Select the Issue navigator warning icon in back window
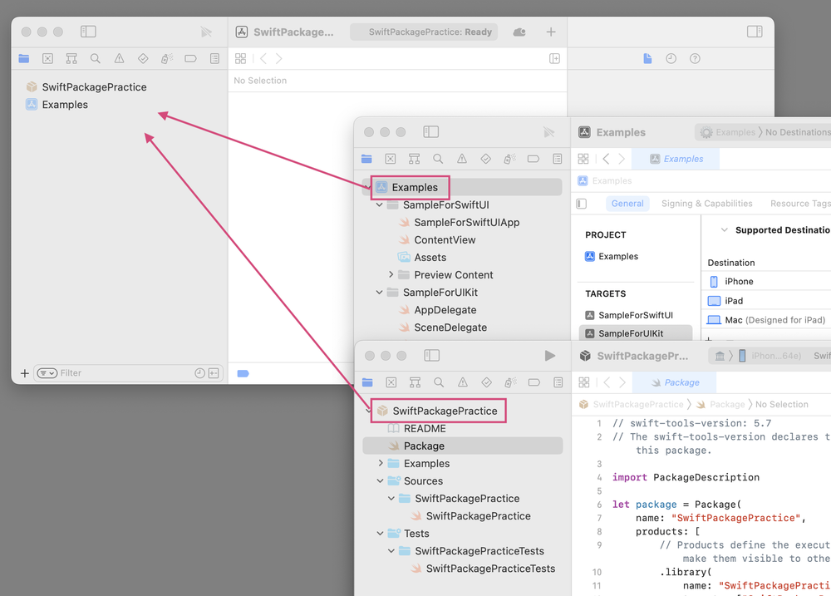The image size is (831, 596). (120, 59)
